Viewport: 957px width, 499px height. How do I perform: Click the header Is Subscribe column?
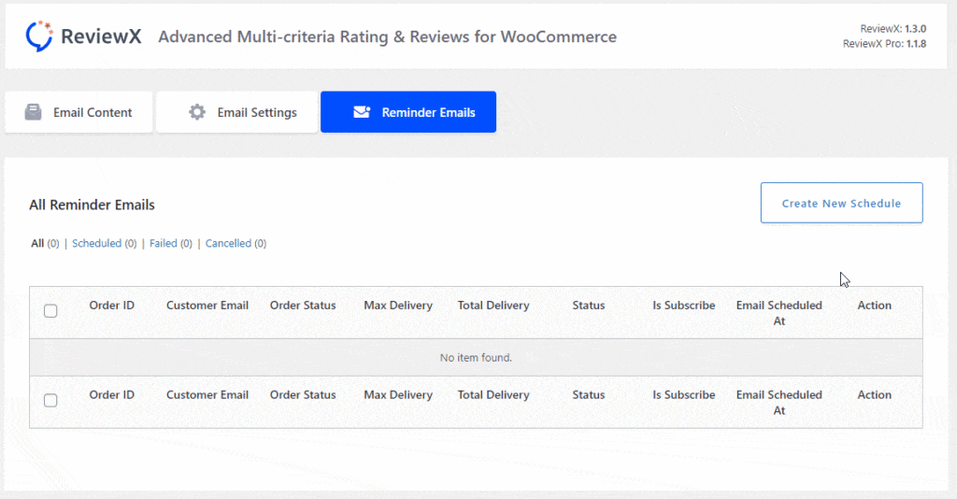click(x=683, y=305)
